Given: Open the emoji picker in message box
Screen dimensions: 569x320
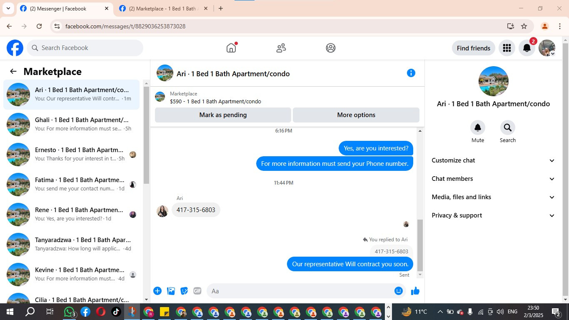Looking at the screenshot, I should pyautogui.click(x=399, y=291).
